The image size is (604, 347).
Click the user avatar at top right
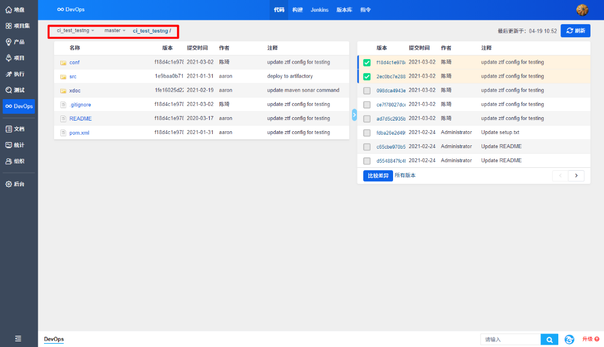(x=582, y=10)
